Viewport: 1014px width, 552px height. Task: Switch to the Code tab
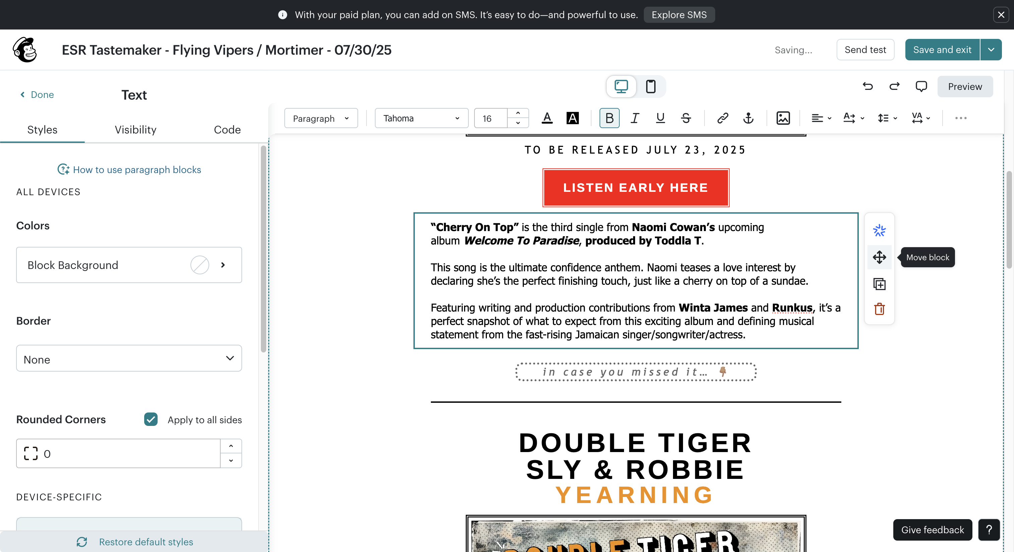[x=227, y=129]
